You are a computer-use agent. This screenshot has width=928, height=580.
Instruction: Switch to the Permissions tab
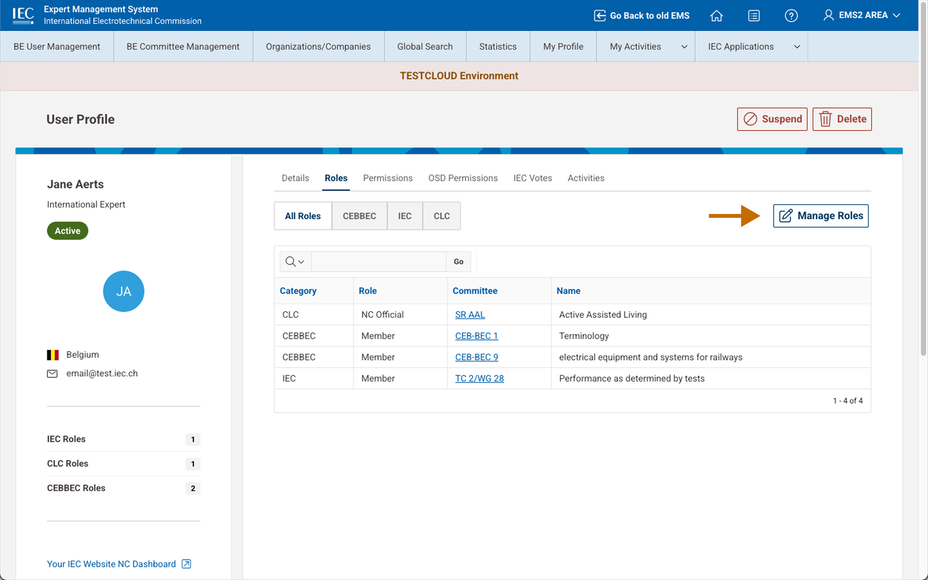[x=388, y=178]
